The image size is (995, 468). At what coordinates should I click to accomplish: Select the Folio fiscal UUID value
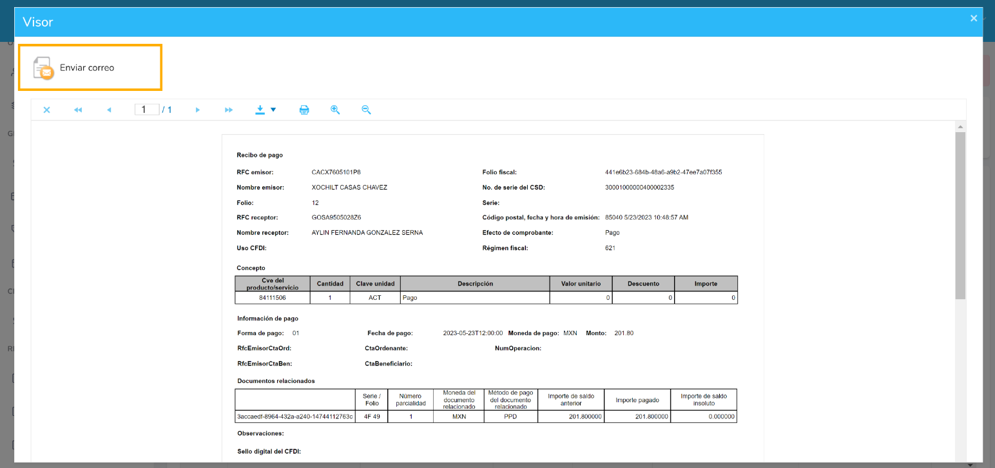(x=663, y=172)
